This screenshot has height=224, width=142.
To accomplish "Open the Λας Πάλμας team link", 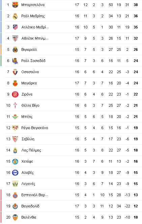I will pos(31,150).
